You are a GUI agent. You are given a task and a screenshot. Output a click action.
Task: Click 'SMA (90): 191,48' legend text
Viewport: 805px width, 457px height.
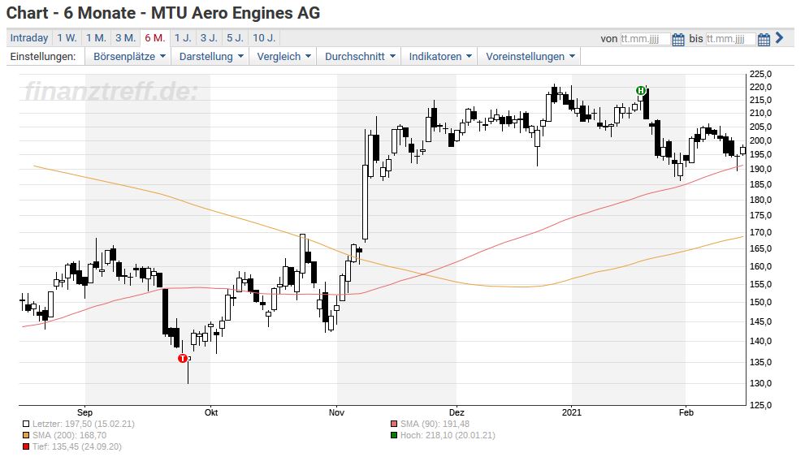click(435, 425)
